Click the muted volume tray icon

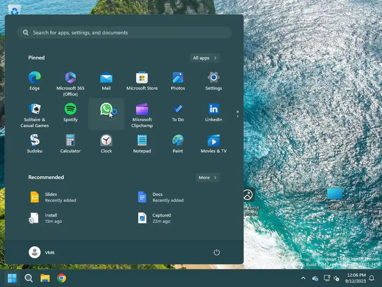(336, 278)
